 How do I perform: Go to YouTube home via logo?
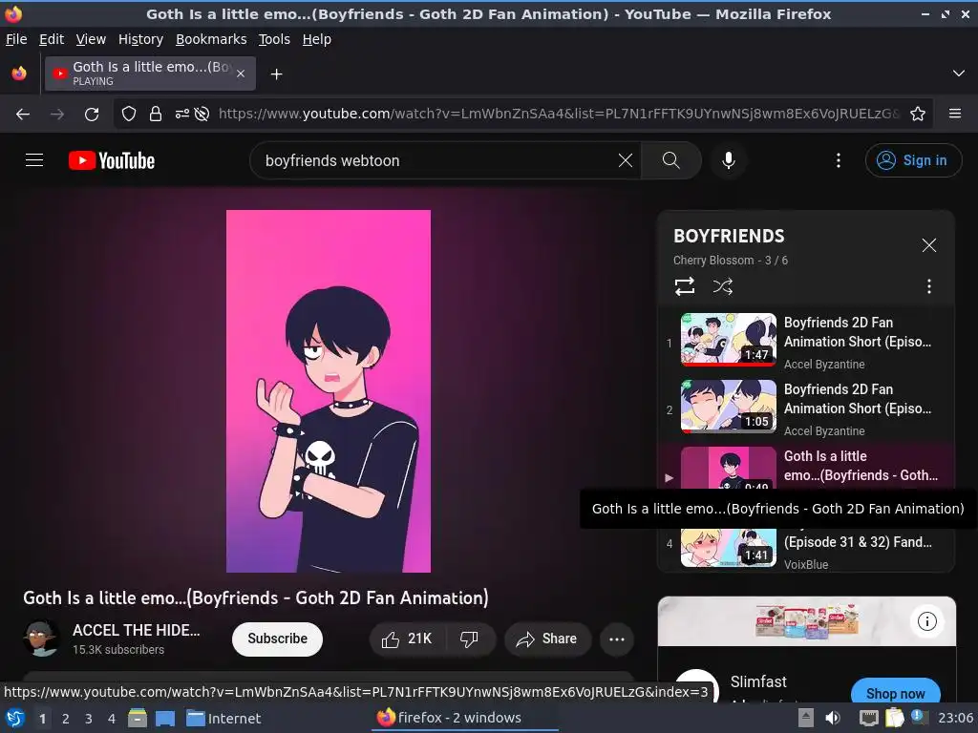(112, 160)
